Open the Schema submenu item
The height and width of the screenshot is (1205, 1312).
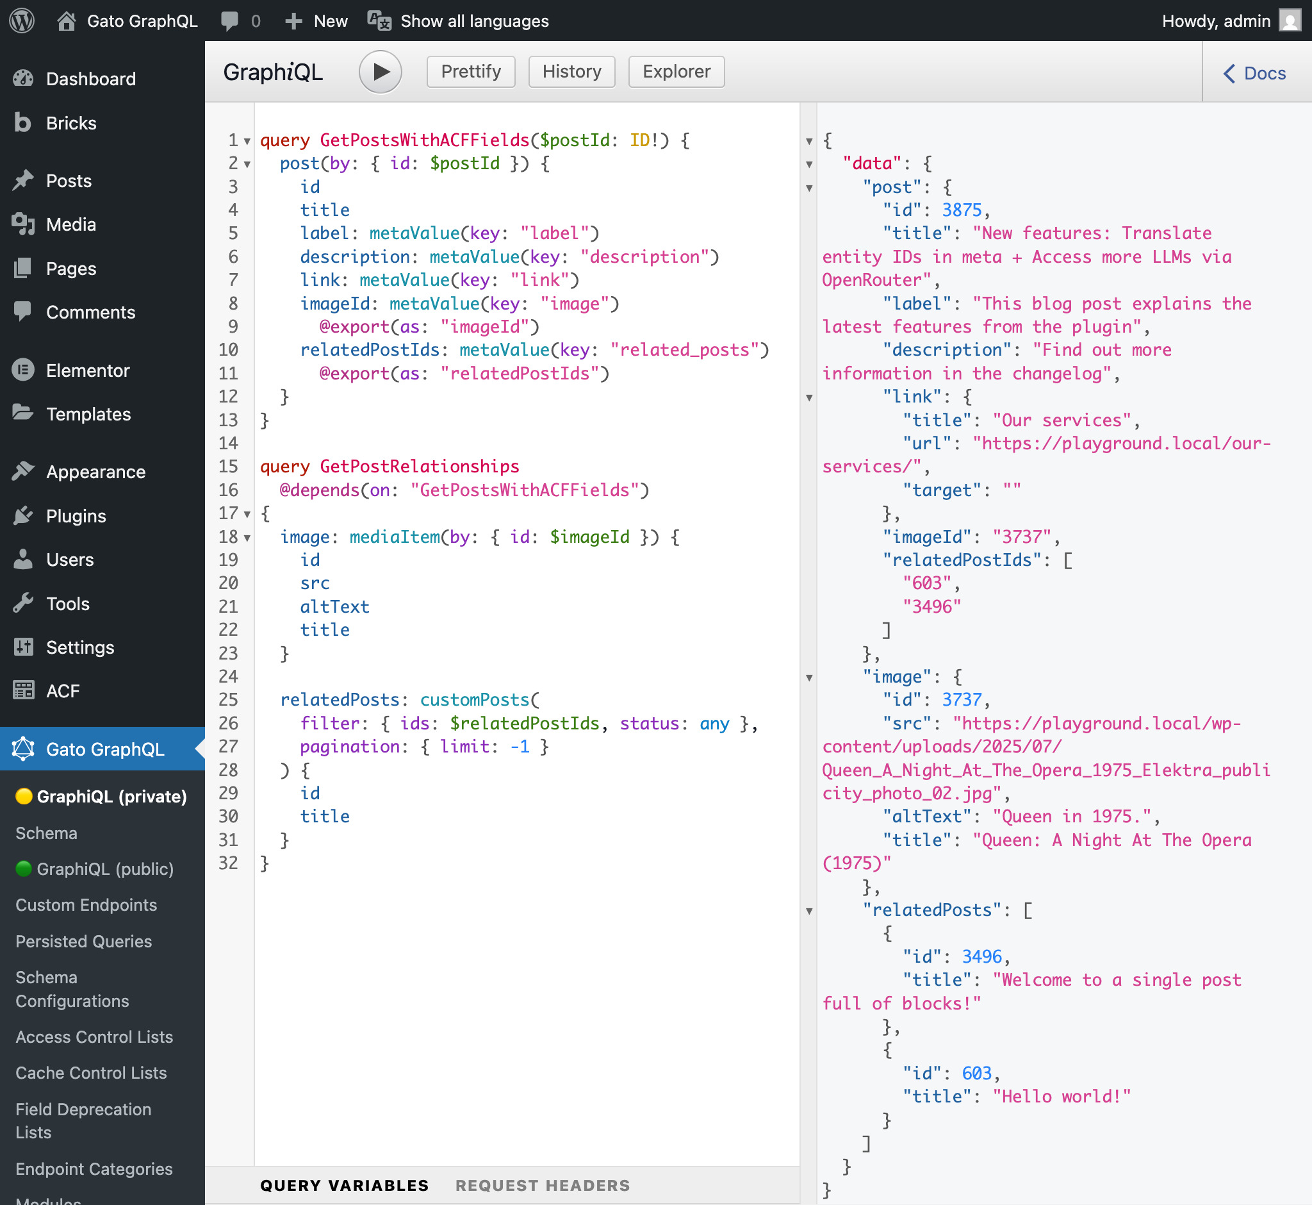tap(46, 833)
